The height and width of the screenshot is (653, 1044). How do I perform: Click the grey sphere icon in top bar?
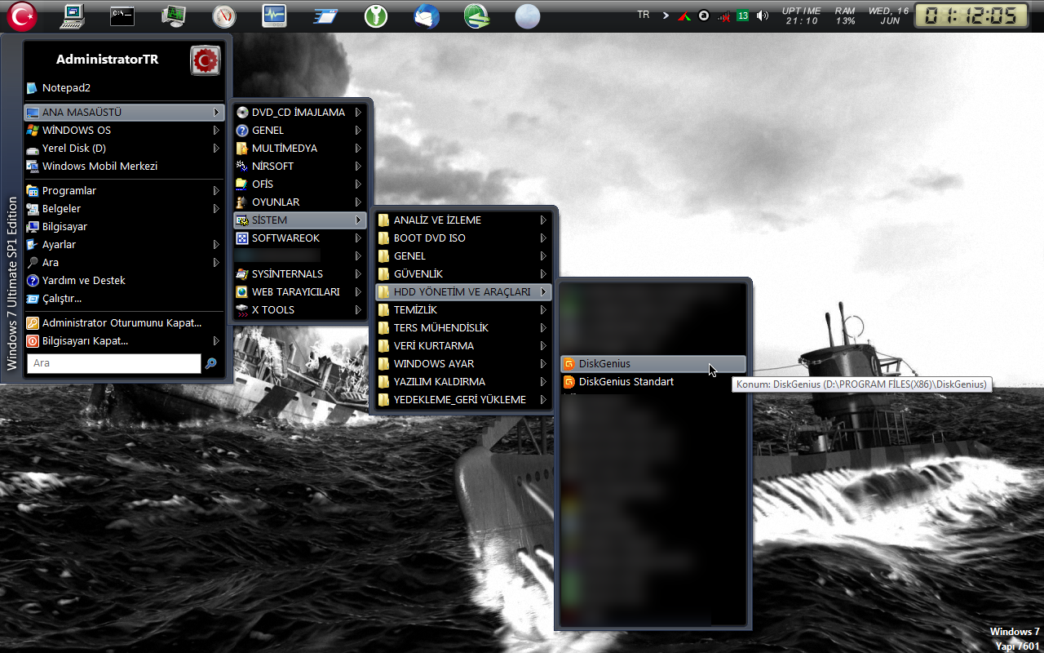[528, 16]
